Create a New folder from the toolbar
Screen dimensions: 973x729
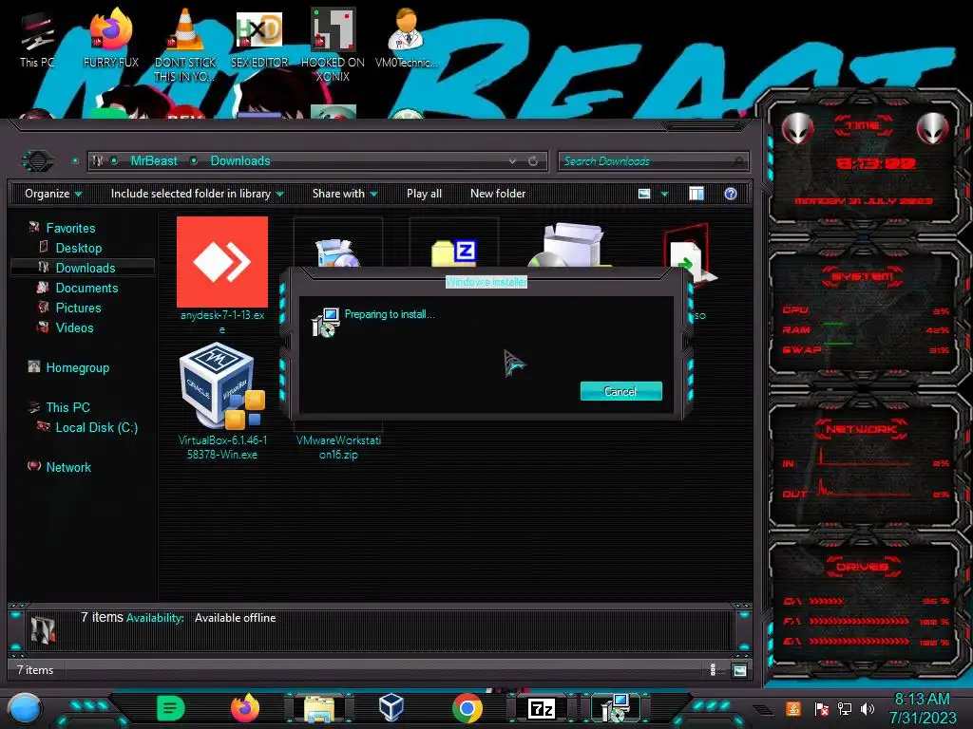point(498,194)
